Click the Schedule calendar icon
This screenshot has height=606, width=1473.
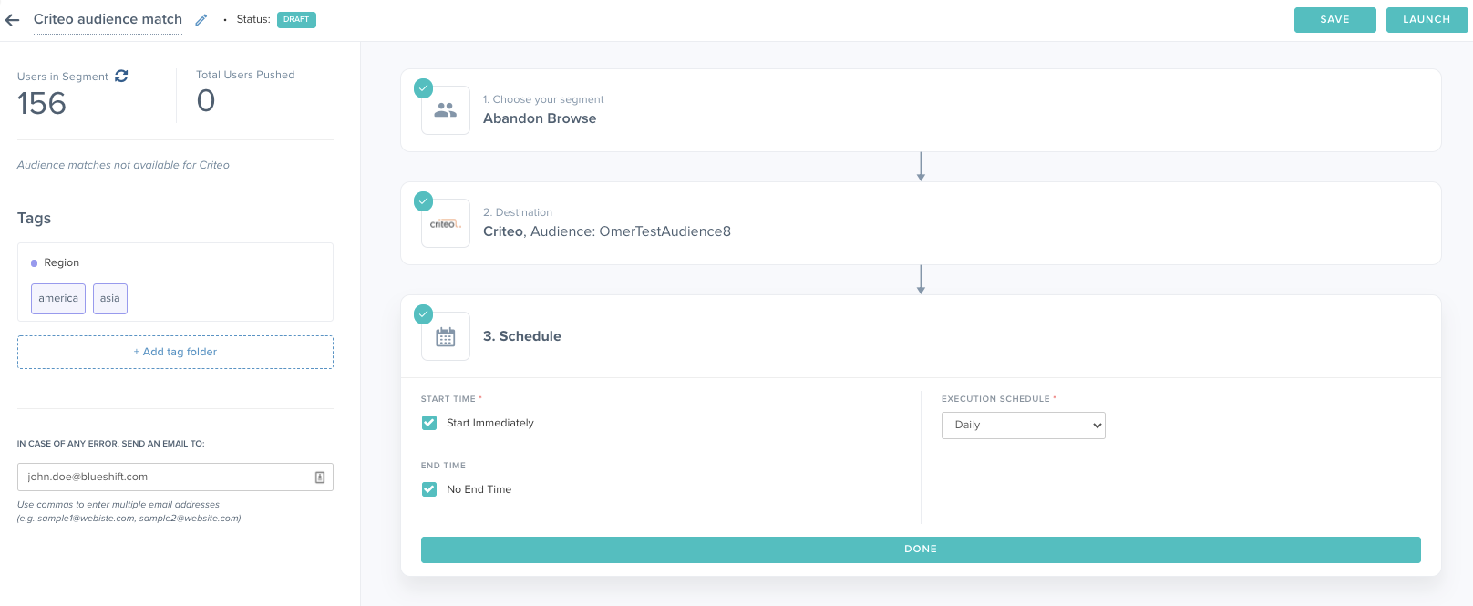pyautogui.click(x=446, y=336)
